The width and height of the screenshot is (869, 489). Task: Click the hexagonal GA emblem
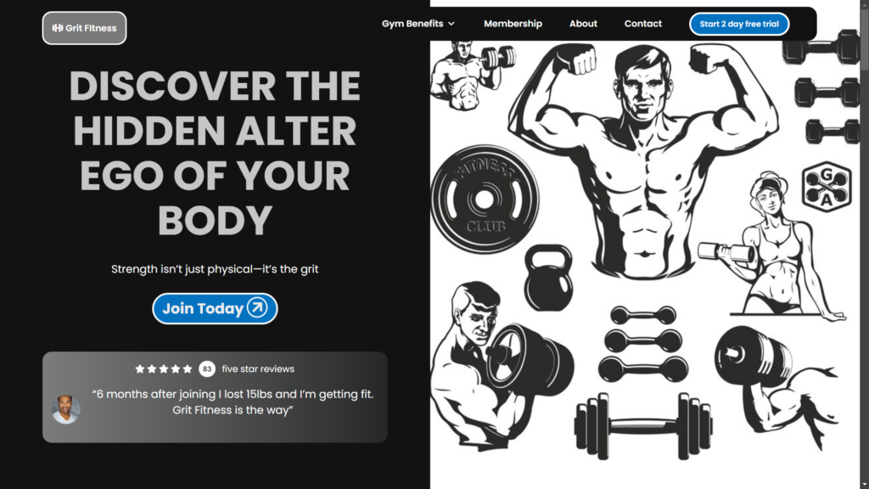coord(827,187)
